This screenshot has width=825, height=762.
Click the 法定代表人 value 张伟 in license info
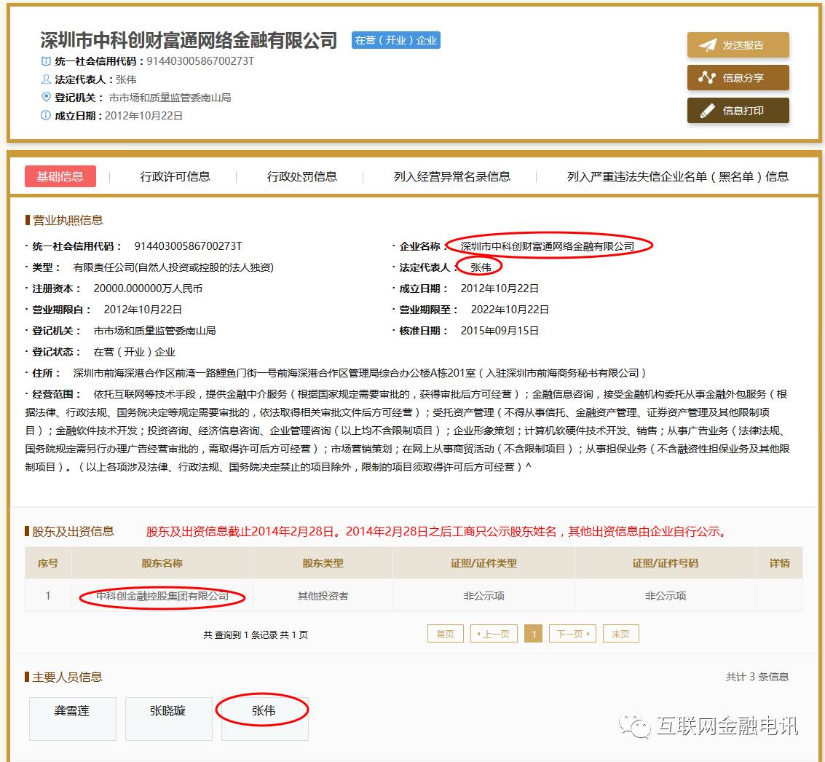coord(481,267)
